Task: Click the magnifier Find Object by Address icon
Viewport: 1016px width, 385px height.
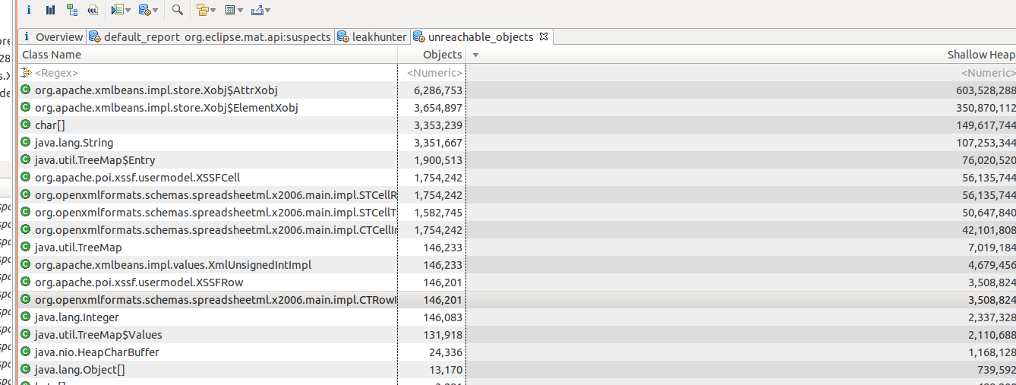Action: click(x=177, y=10)
